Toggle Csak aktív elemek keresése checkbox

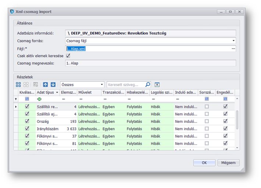(68, 56)
